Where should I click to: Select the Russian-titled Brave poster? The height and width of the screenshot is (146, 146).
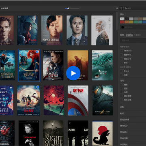7,65
